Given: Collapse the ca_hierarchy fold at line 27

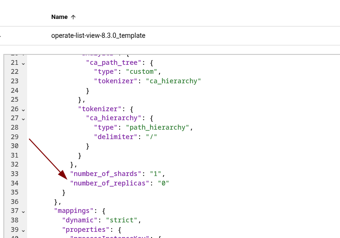Looking at the screenshot, I should [23, 119].
